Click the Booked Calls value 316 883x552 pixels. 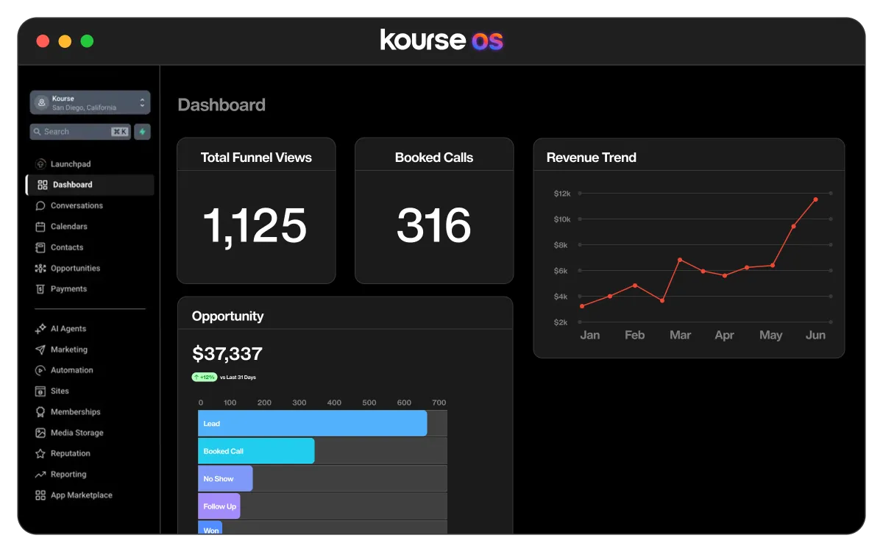click(x=434, y=225)
